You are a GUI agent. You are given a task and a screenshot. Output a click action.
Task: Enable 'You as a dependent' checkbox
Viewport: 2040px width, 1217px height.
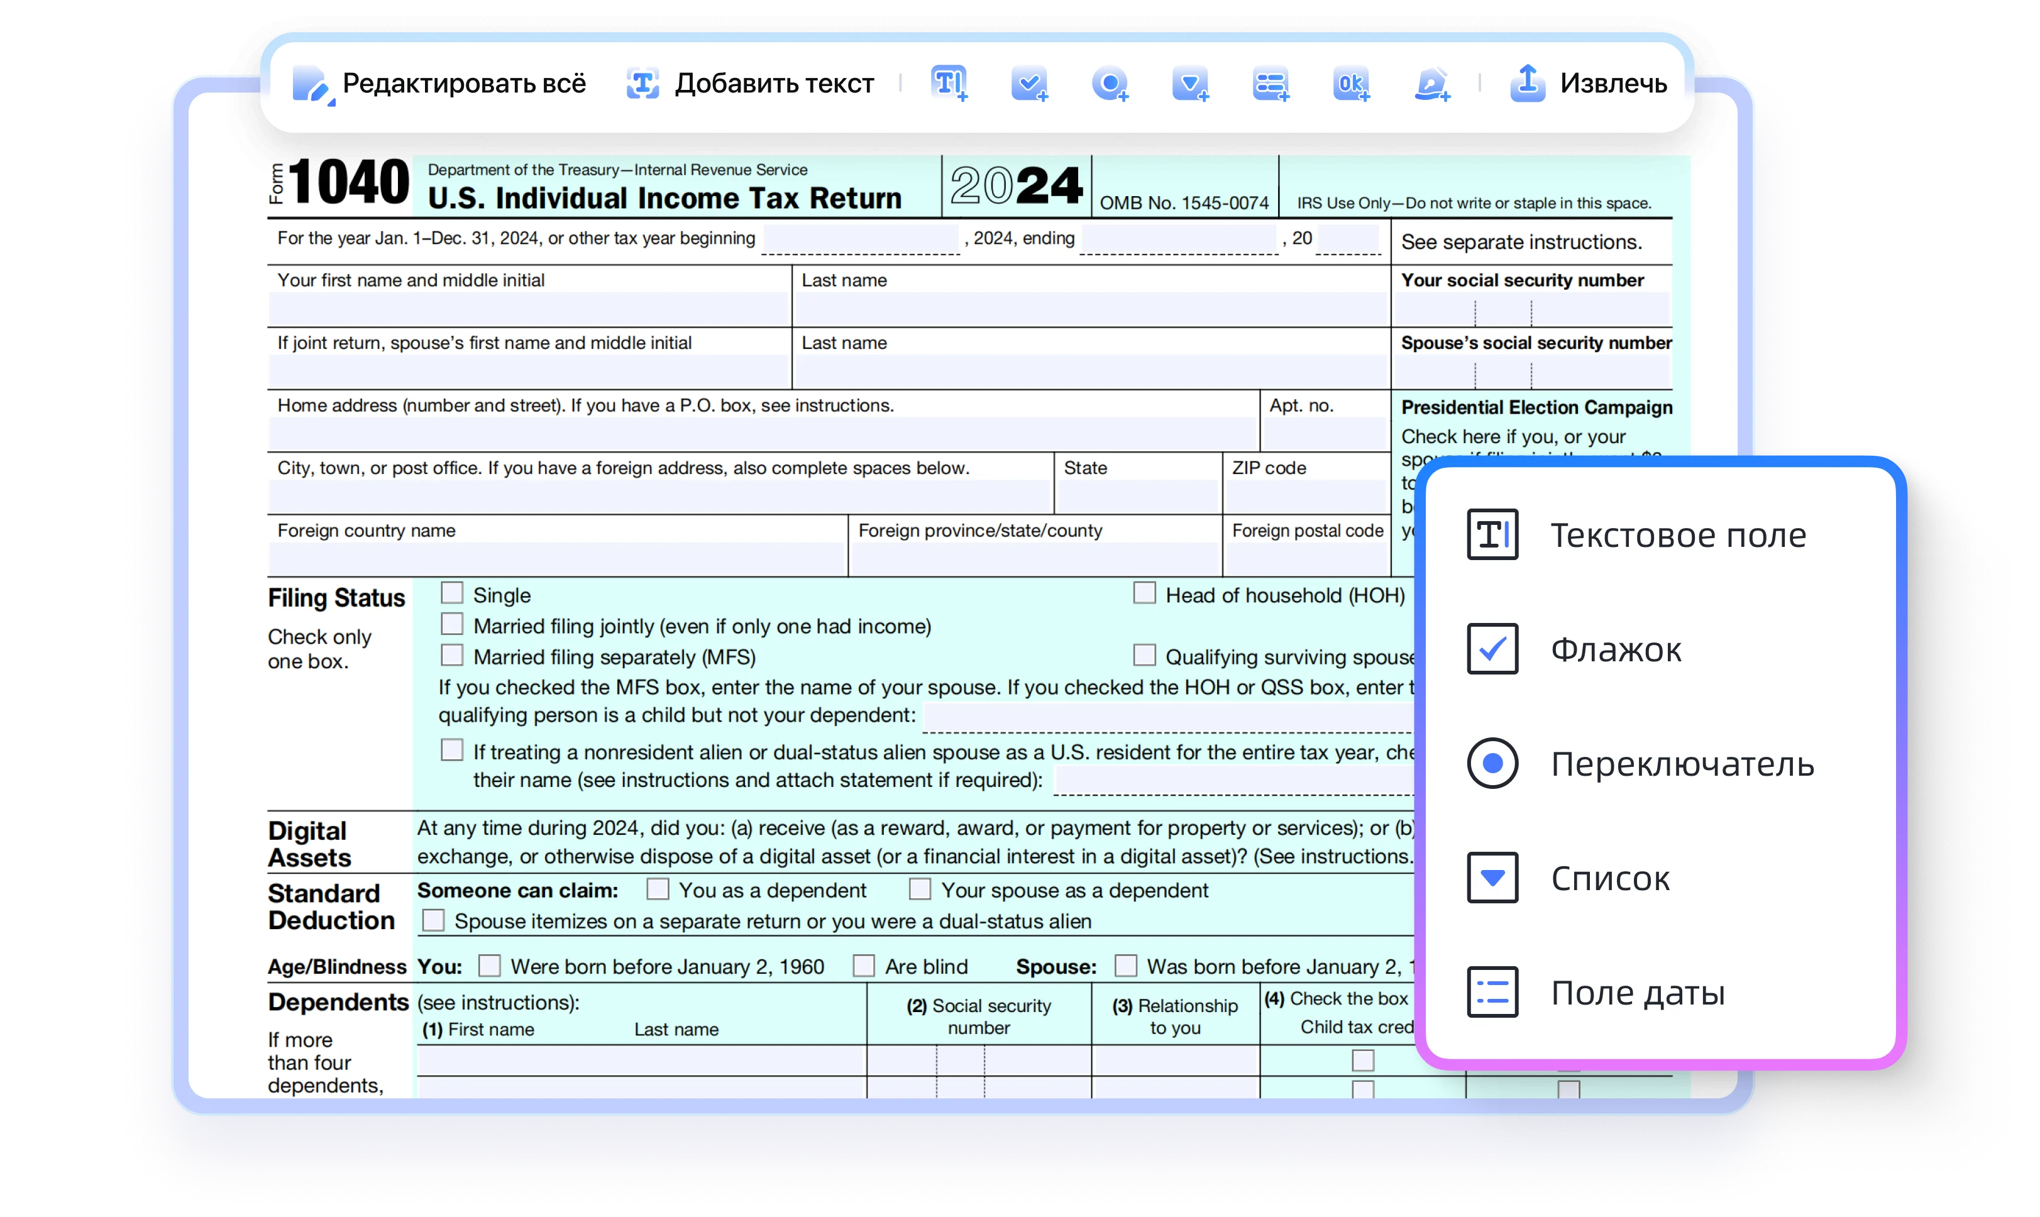pos(657,889)
